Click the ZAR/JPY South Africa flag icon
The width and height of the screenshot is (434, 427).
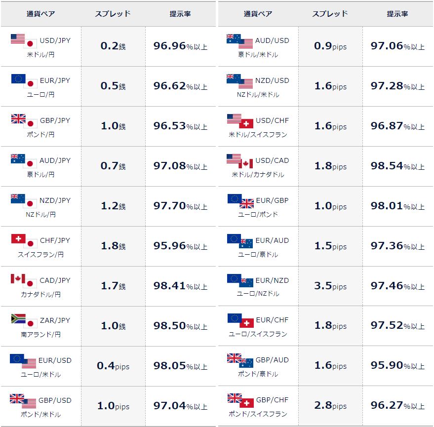(x=18, y=318)
